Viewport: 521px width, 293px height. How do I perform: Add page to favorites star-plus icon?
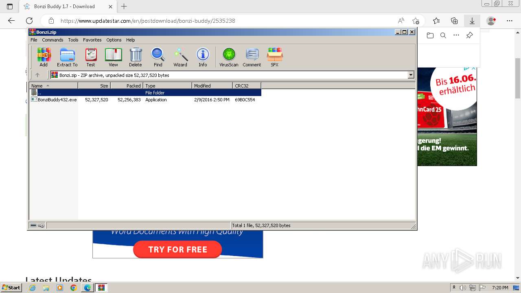[x=416, y=21]
